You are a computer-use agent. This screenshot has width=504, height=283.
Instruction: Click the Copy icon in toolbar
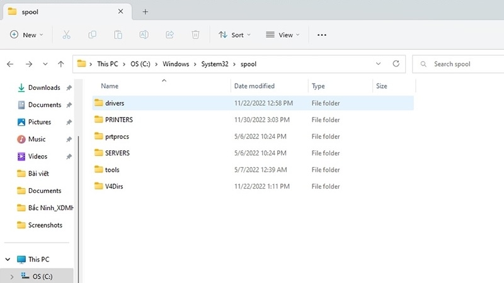tap(92, 35)
